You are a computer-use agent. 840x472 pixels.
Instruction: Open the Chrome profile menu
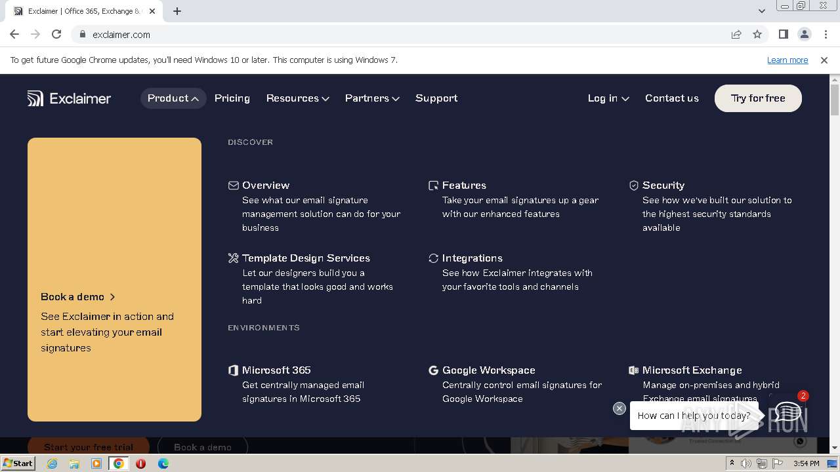pyautogui.click(x=804, y=34)
